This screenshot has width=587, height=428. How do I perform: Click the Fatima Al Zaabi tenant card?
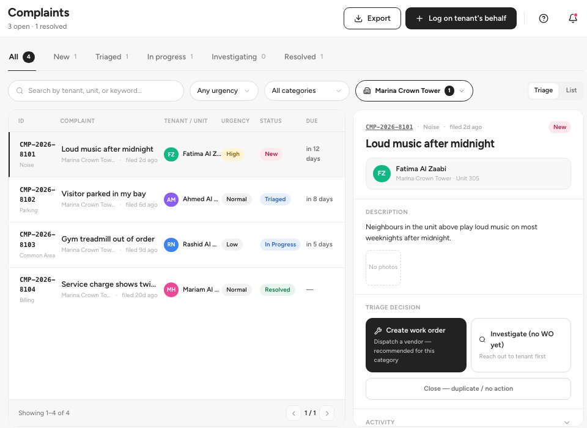point(468,174)
